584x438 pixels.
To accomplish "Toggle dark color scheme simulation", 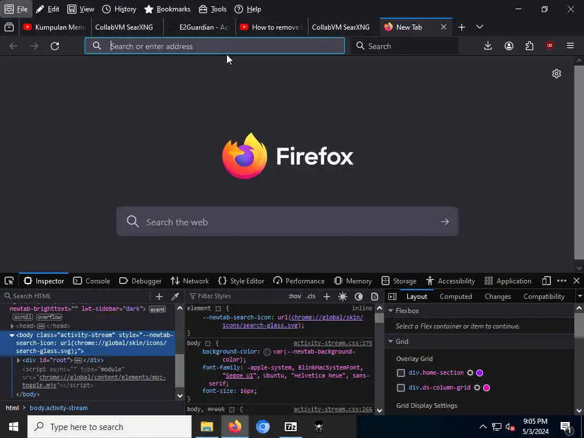I will click(359, 297).
